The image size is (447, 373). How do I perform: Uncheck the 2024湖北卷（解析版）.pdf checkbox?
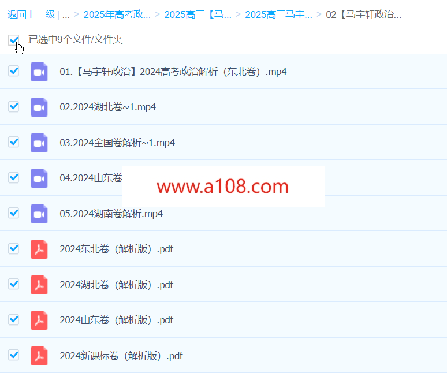click(x=14, y=284)
